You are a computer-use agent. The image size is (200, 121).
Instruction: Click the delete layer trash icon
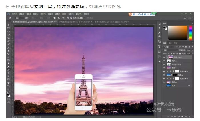(189, 116)
